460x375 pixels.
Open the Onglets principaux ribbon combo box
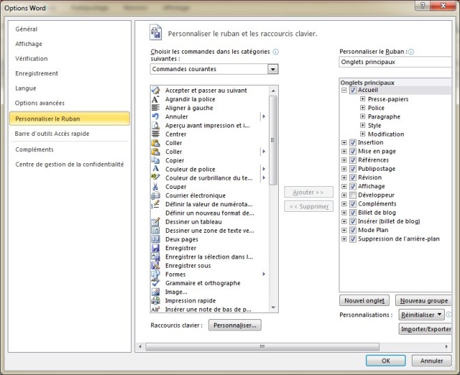[x=395, y=62]
